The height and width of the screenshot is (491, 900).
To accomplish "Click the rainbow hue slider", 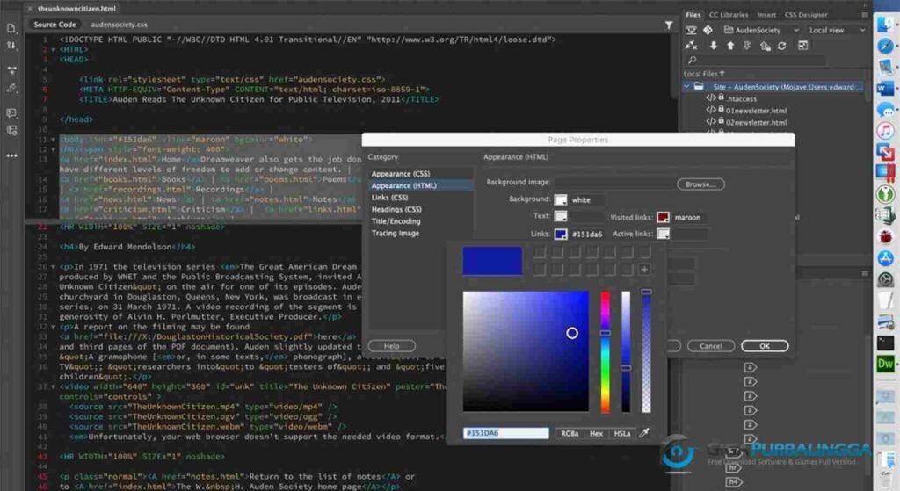I will point(605,351).
